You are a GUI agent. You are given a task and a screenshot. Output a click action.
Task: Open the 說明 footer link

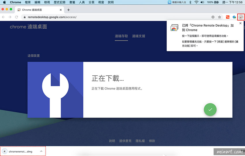point(112,141)
